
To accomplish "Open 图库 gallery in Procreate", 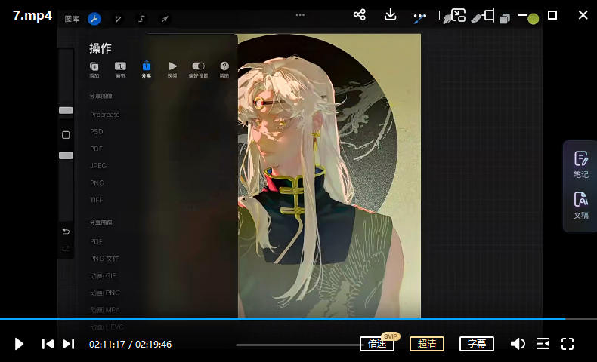I will coord(72,19).
